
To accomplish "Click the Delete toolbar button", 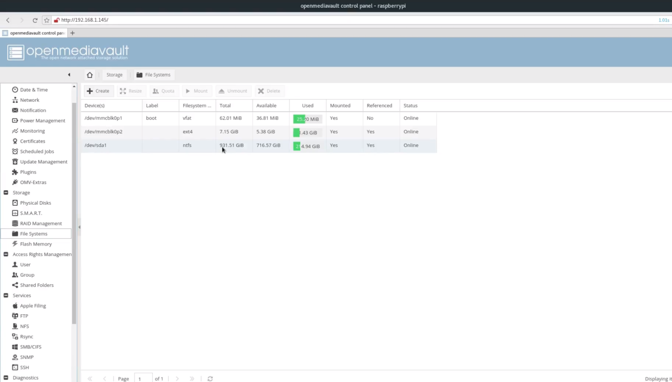I will coord(269,91).
